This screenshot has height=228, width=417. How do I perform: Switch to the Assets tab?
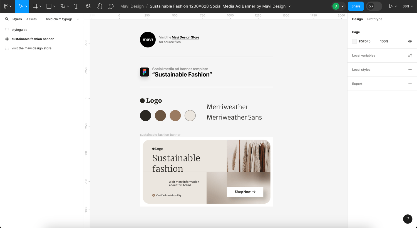coord(31,19)
